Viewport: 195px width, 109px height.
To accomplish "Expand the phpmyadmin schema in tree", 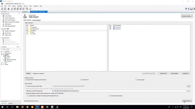I will point(2,53).
